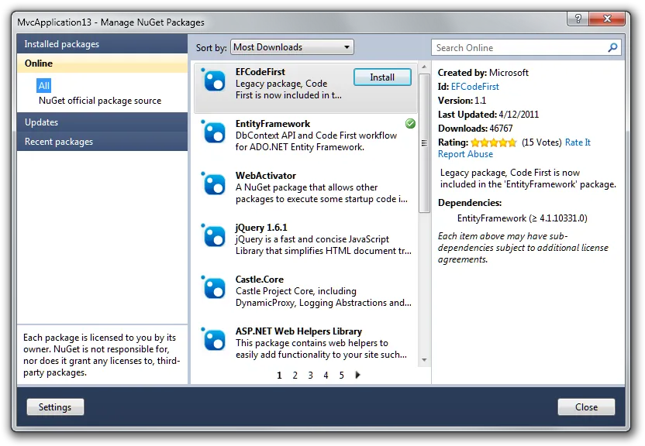
Task: Click the EFCodeFirst package title
Action: coord(260,72)
